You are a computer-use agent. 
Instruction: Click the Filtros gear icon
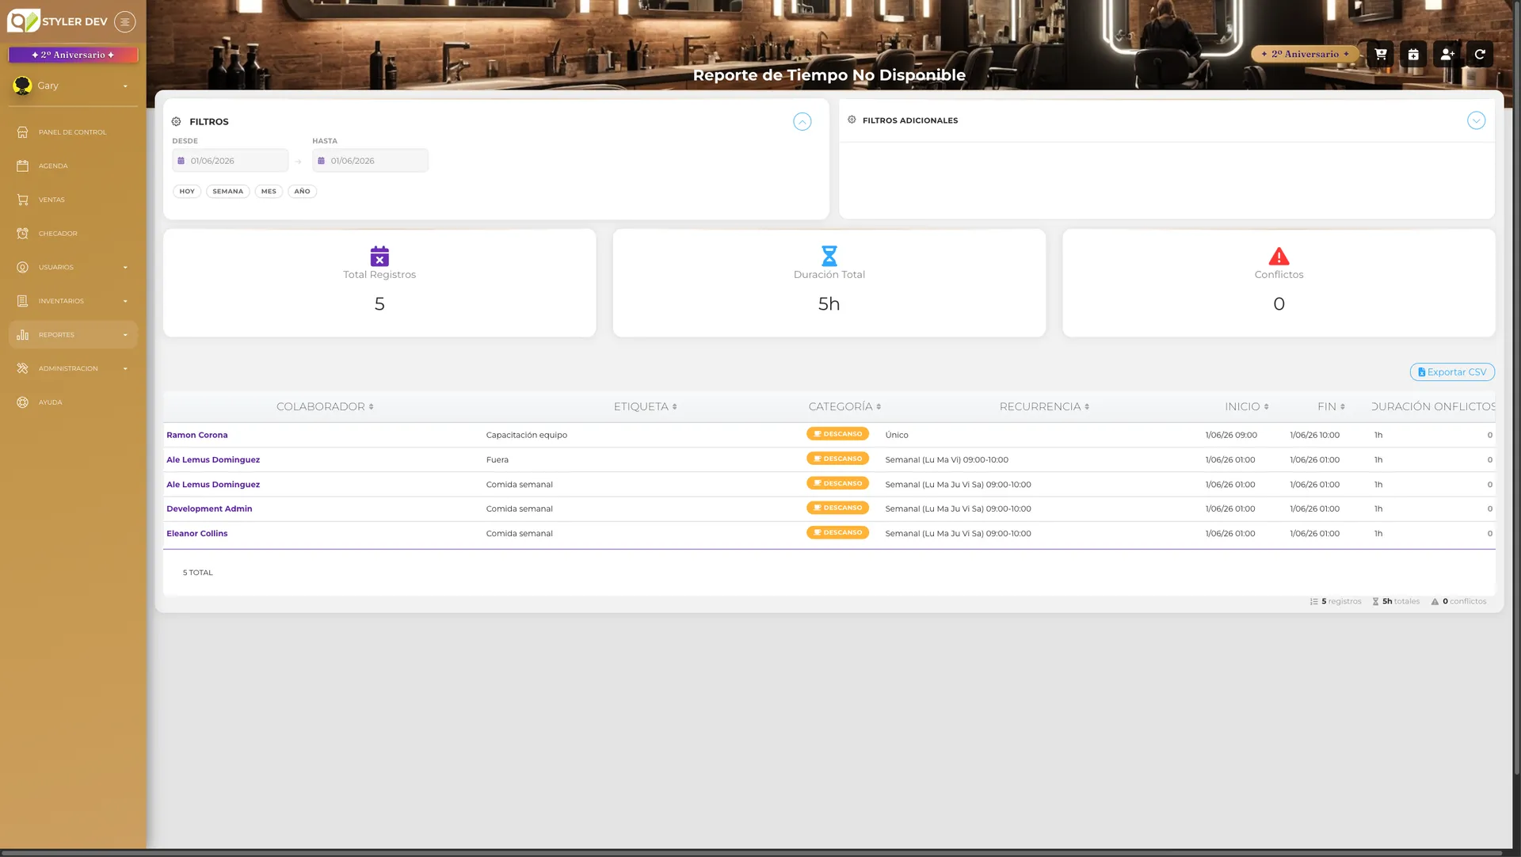(x=177, y=122)
